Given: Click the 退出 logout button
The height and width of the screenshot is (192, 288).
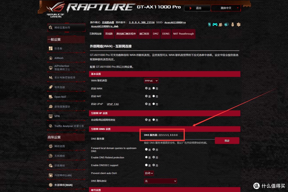Looking at the screenshot, I should (197, 8).
